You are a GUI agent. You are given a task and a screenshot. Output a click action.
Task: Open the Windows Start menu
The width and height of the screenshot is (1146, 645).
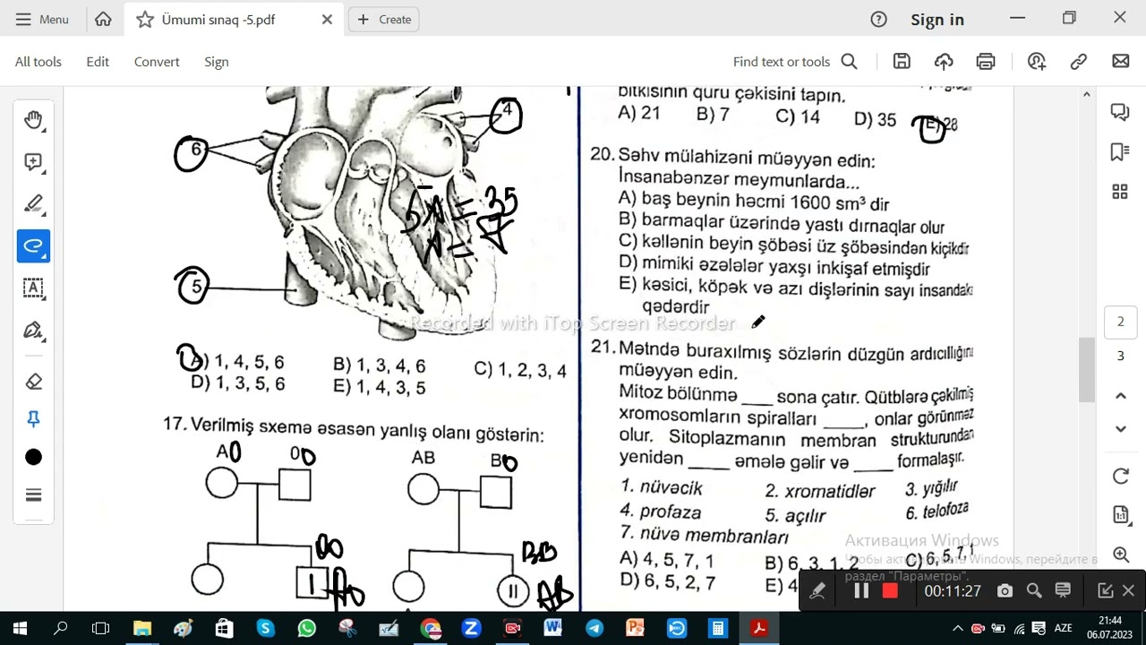(x=20, y=628)
